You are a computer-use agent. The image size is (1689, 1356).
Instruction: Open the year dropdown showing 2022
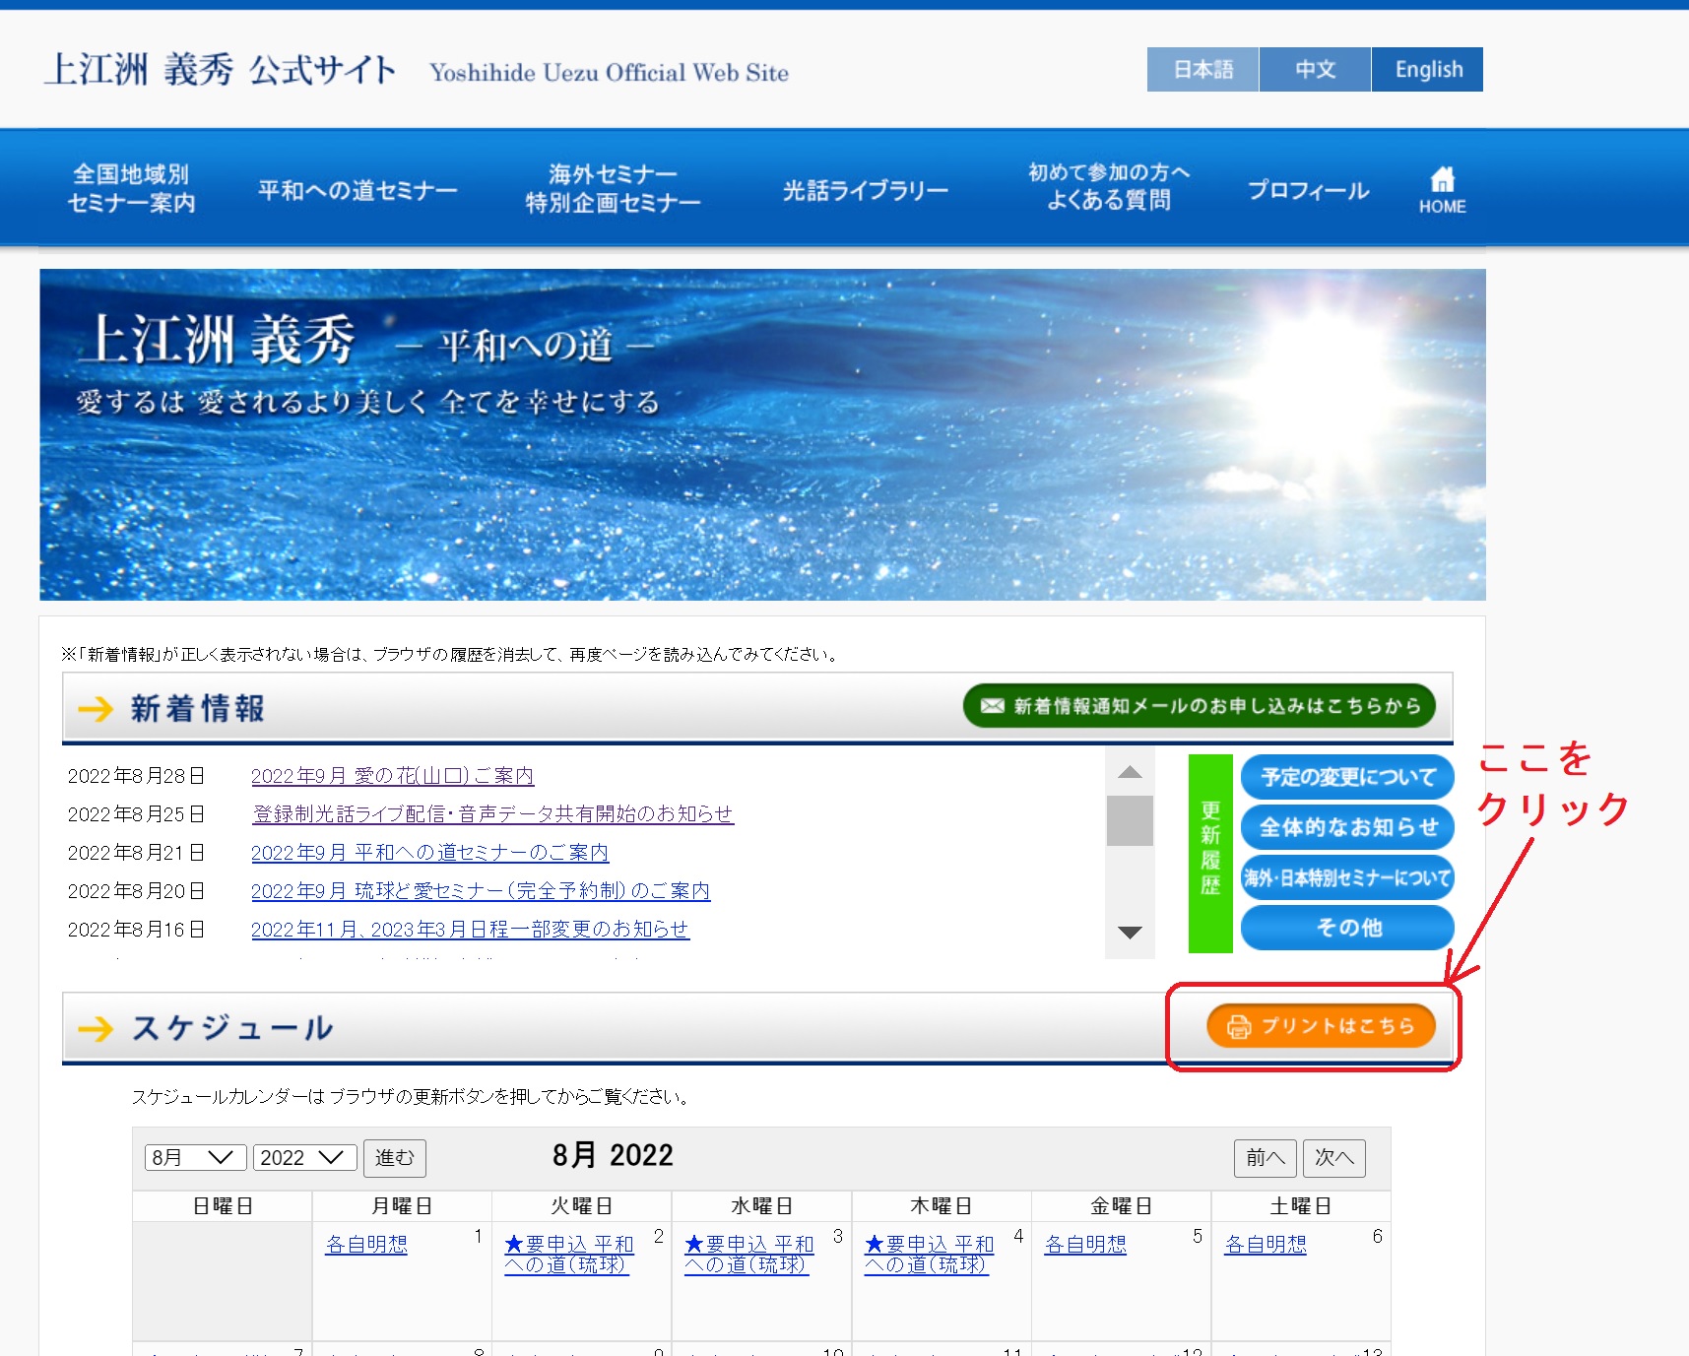(303, 1157)
